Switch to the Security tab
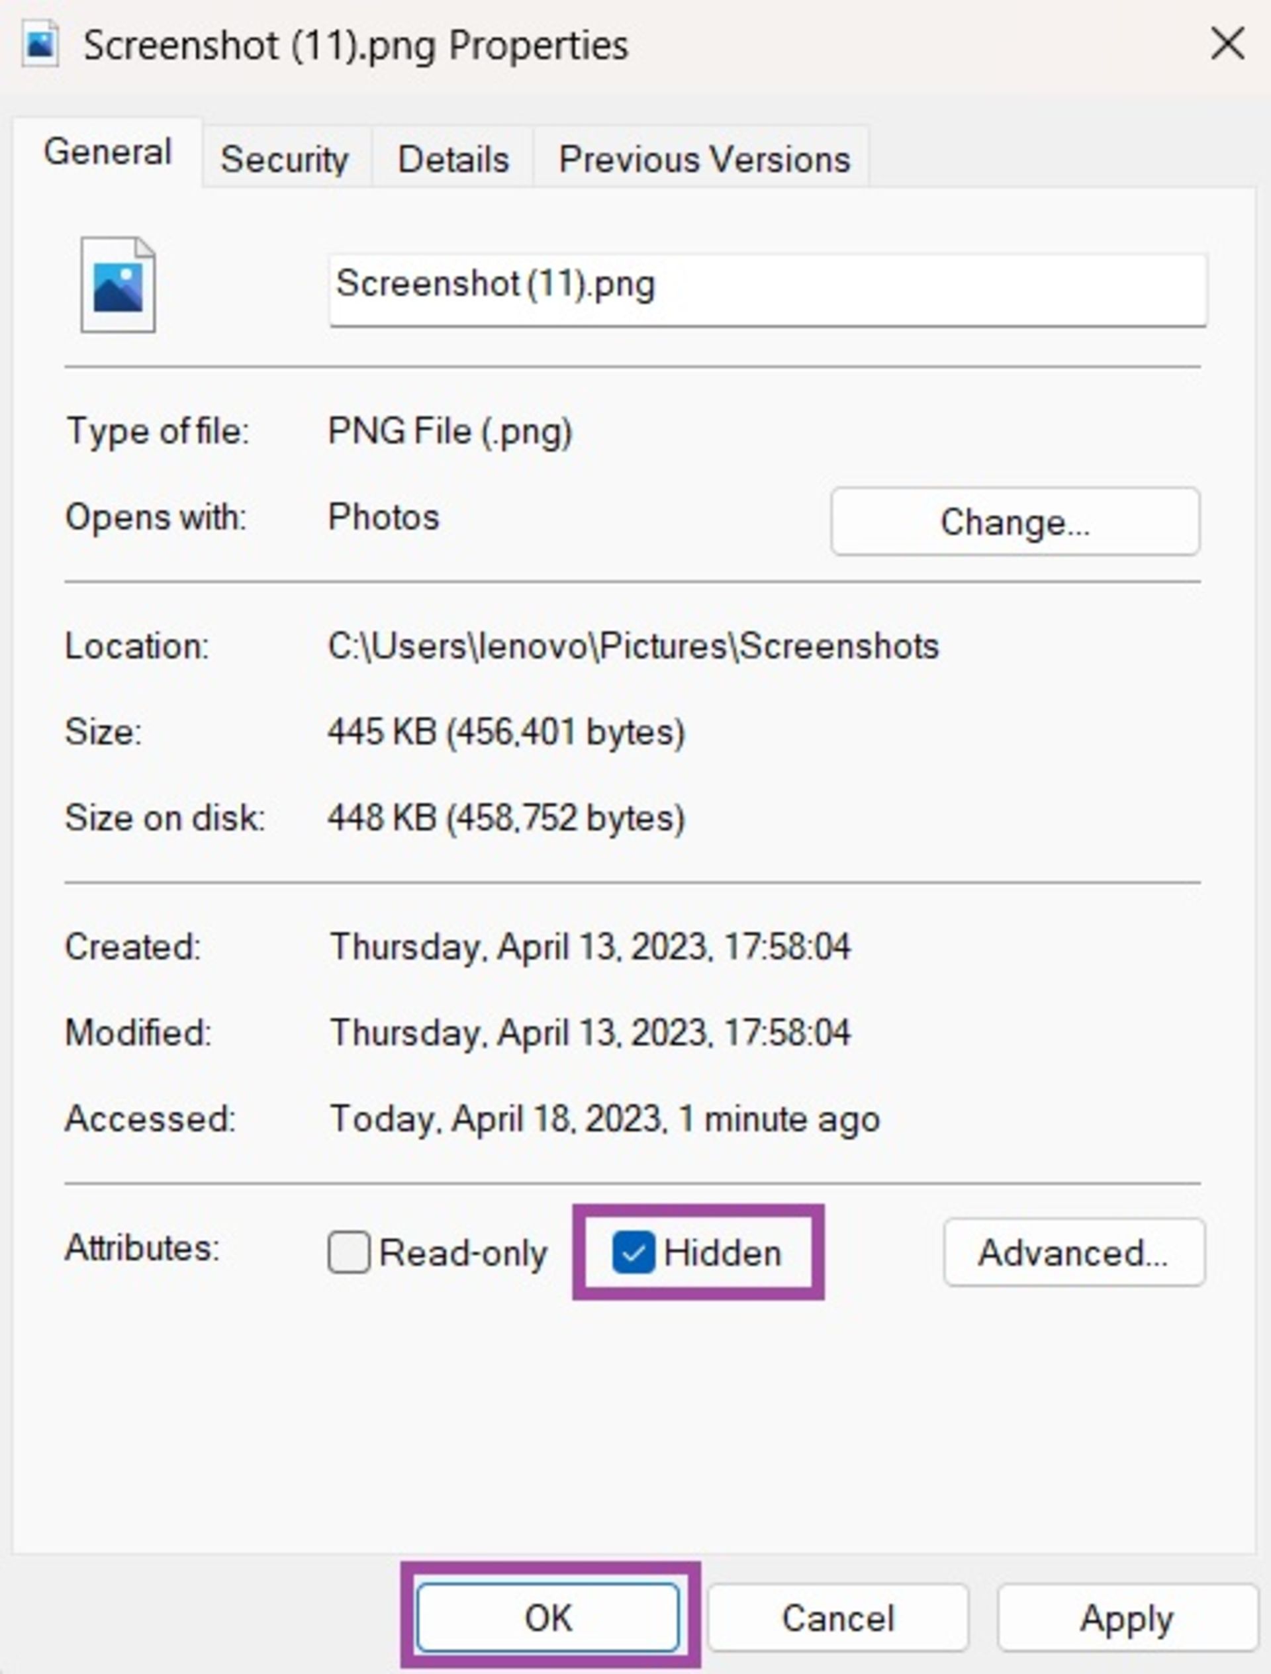The height and width of the screenshot is (1674, 1271). point(285,159)
